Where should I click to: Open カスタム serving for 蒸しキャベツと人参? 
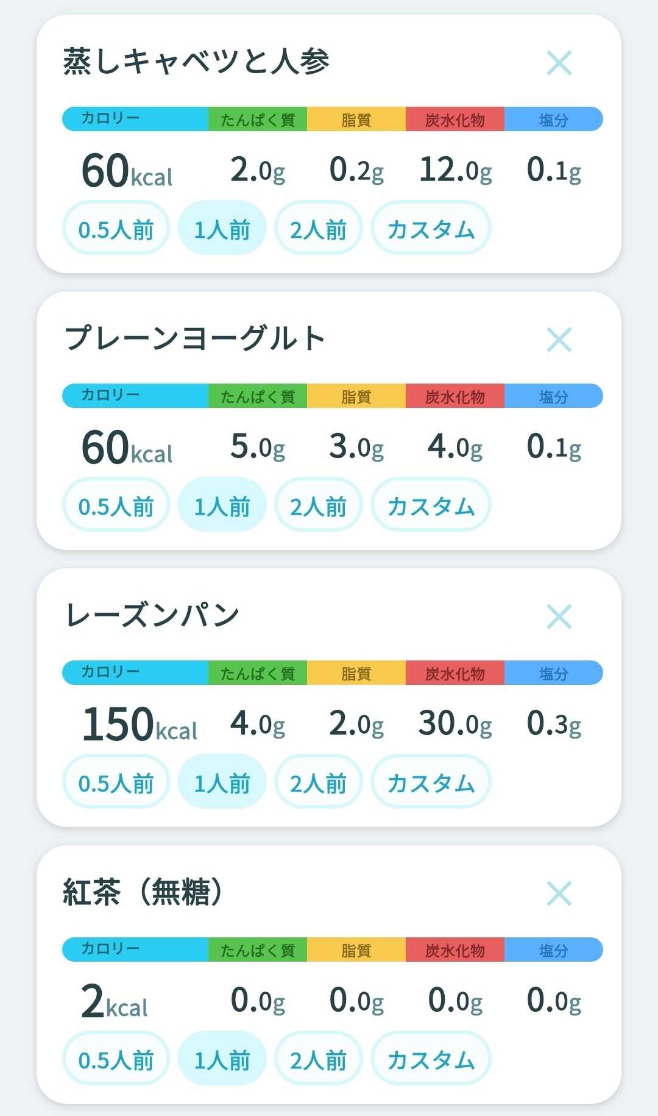431,228
